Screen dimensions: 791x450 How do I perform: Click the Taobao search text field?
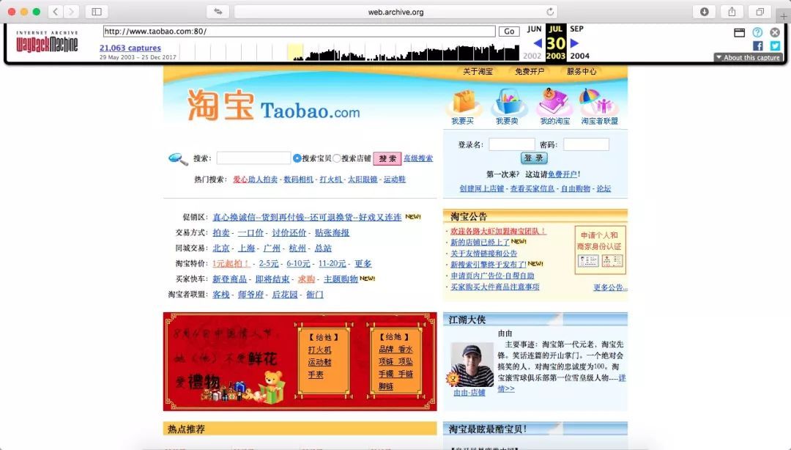pyautogui.click(x=253, y=158)
